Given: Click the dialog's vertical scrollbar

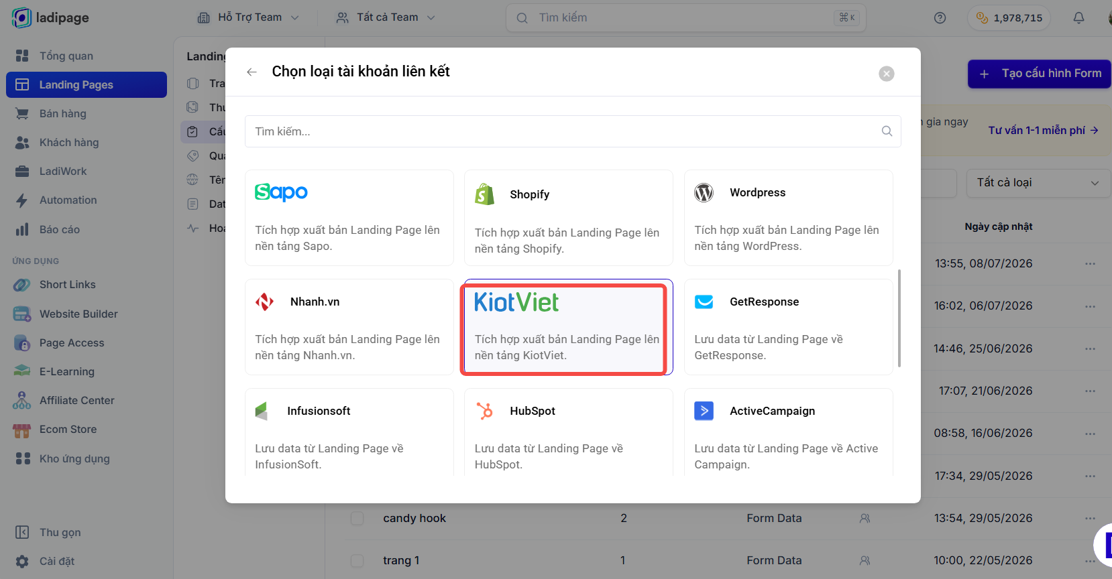Looking at the screenshot, I should pos(899,318).
